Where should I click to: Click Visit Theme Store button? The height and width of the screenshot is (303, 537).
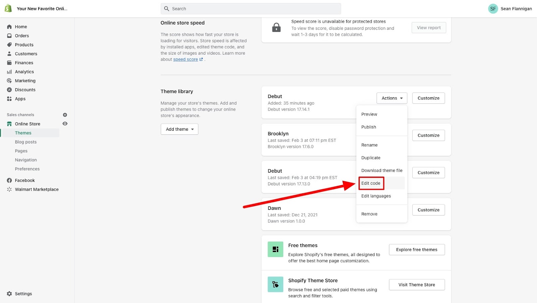pos(417,285)
